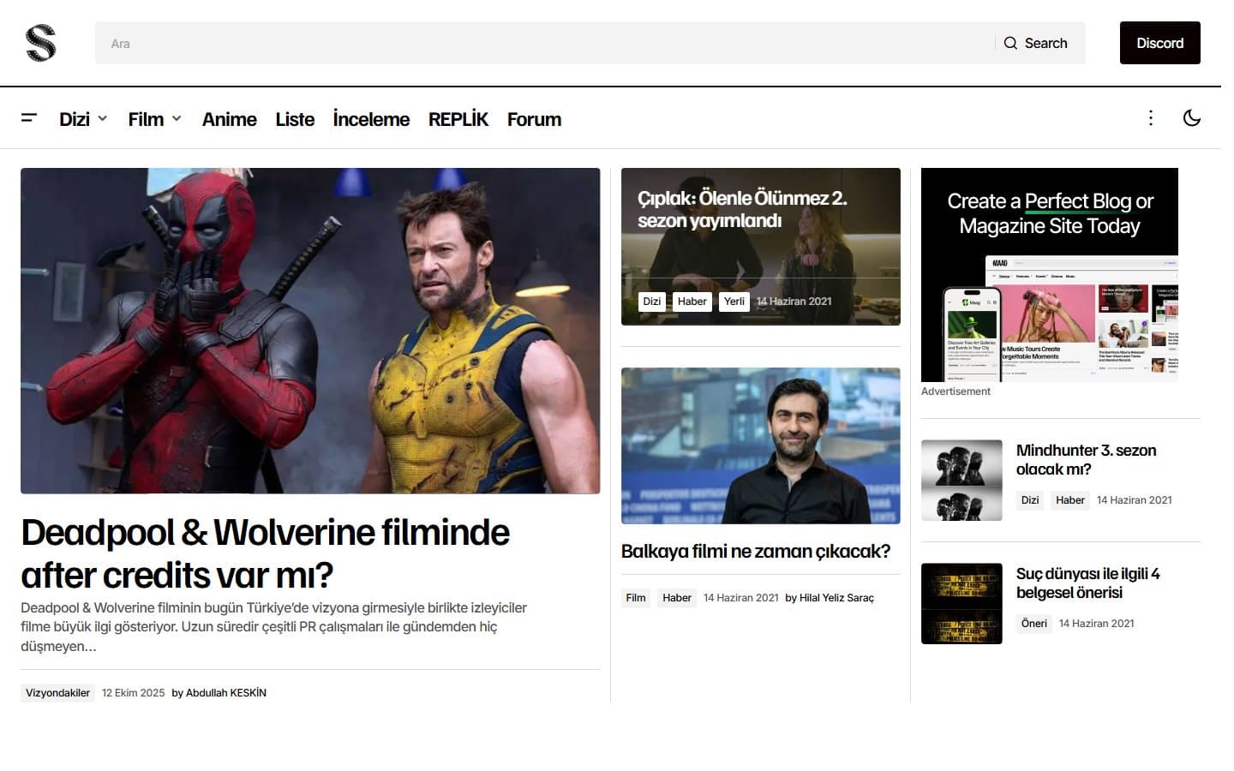This screenshot has height=771, width=1234.
Task: Expand the Film dropdown chevron
Action: 177,118
